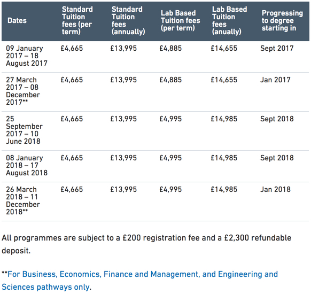Select the 09 January 2017 – 18 August 2017 dates cell
Image resolution: width=311 pixels, height=294 pixels.
coord(27,56)
